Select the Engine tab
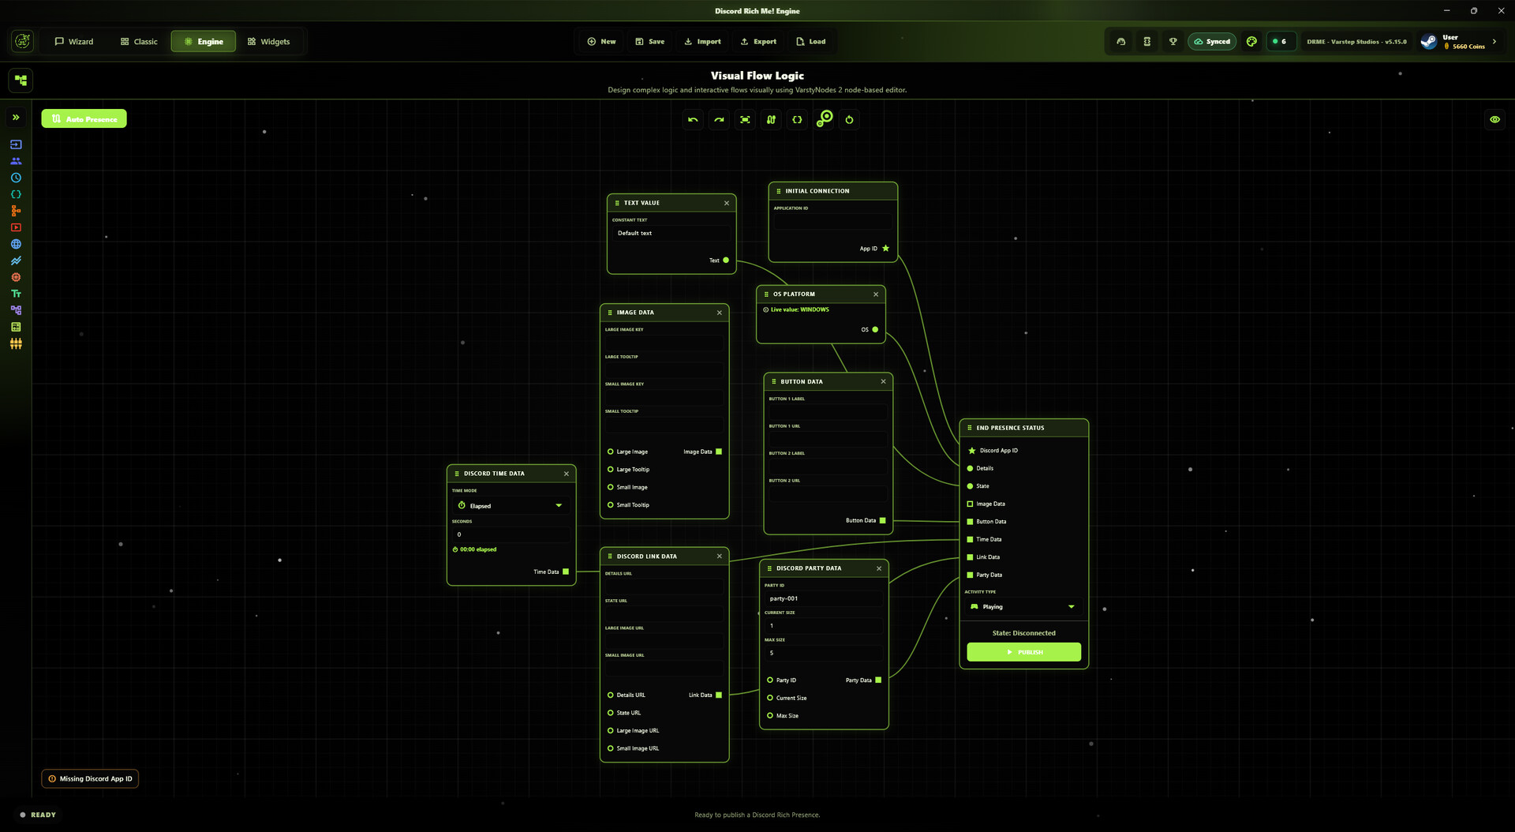Screen dimensions: 1515x832 pos(204,42)
